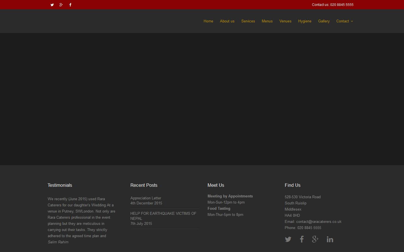Click the footer Facebook icon
The width and height of the screenshot is (404, 252).
point(302,239)
